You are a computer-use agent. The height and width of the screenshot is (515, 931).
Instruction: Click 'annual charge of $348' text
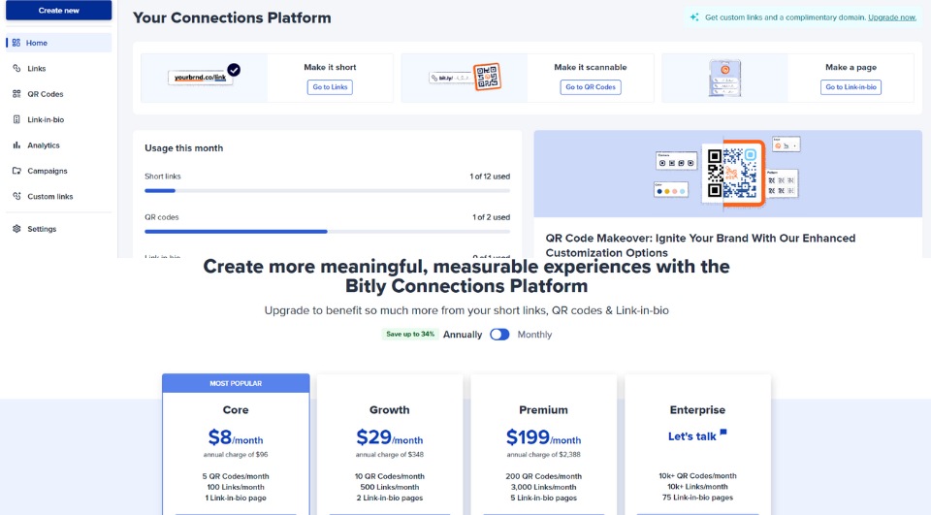pyautogui.click(x=390, y=455)
